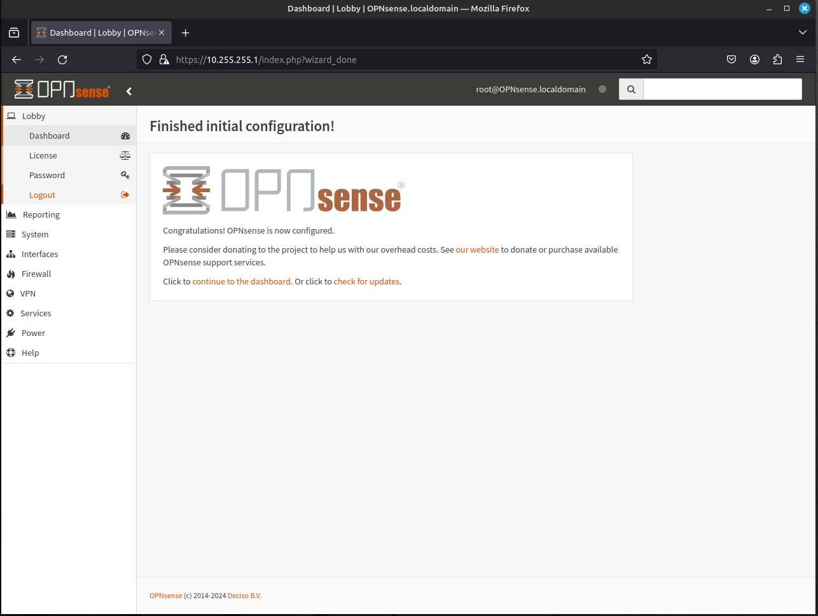This screenshot has height=616, width=818.
Task: Select Logout in the Lobby menu
Action: point(69,195)
